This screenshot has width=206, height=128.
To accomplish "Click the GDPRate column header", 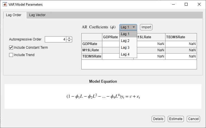I will (111, 37).
